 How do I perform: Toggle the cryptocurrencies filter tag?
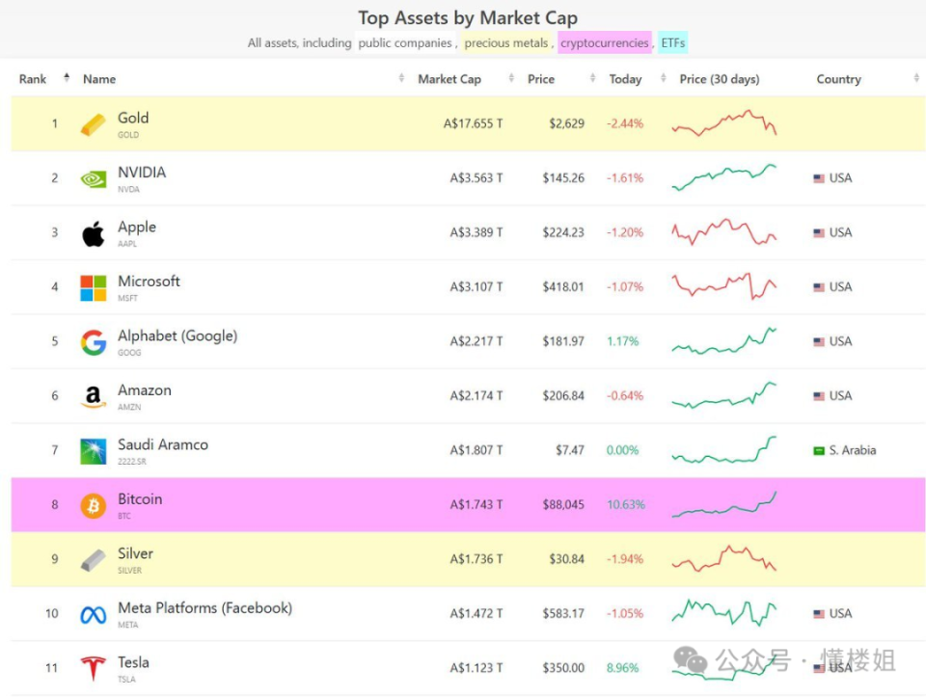(605, 43)
